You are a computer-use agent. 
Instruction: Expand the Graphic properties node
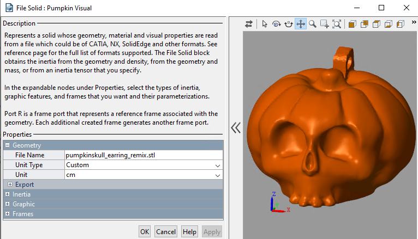pyautogui.click(x=7, y=204)
